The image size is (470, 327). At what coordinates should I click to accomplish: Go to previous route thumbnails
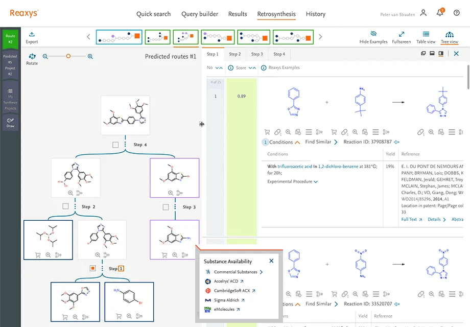click(88, 37)
